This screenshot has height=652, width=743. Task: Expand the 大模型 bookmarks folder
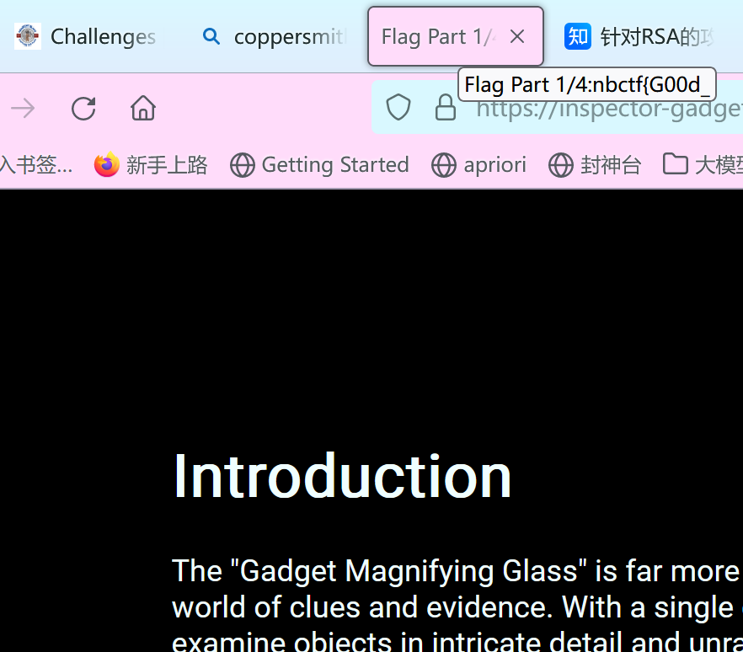702,165
